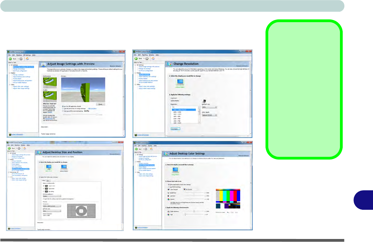373x242 pixels.
Task: Click the green Back arrow in the Adjust Image Settings window
Action: (x=10, y=59)
